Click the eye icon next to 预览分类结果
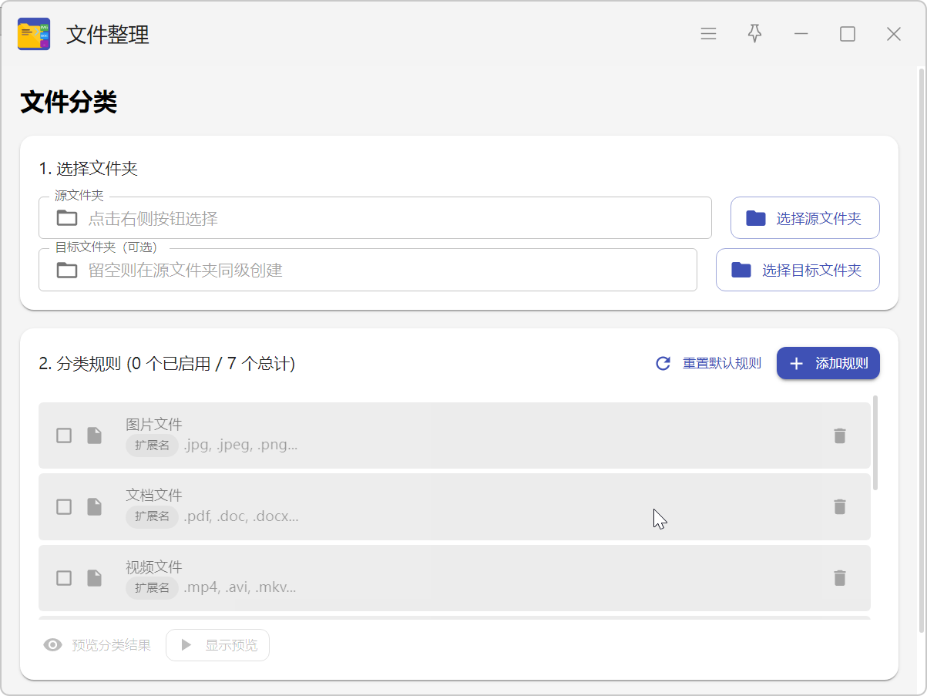Image resolution: width=927 pixels, height=696 pixels. point(52,645)
